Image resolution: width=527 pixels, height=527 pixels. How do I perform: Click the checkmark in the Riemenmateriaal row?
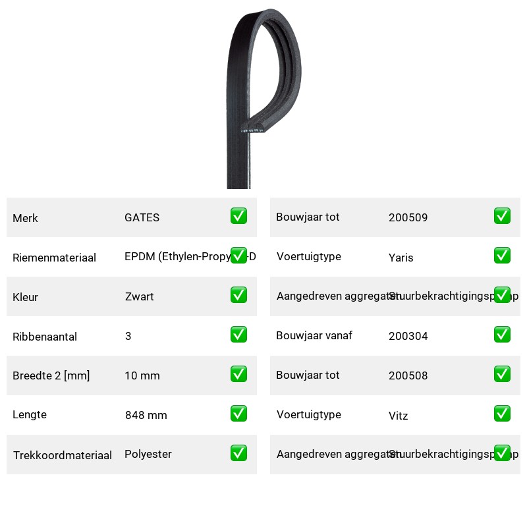click(x=238, y=256)
